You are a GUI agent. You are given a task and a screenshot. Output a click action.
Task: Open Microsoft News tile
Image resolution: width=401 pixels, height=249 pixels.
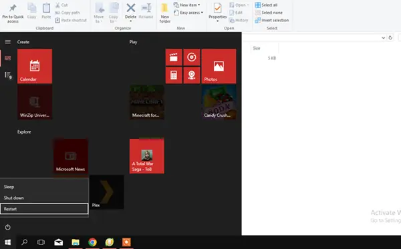(x=71, y=156)
